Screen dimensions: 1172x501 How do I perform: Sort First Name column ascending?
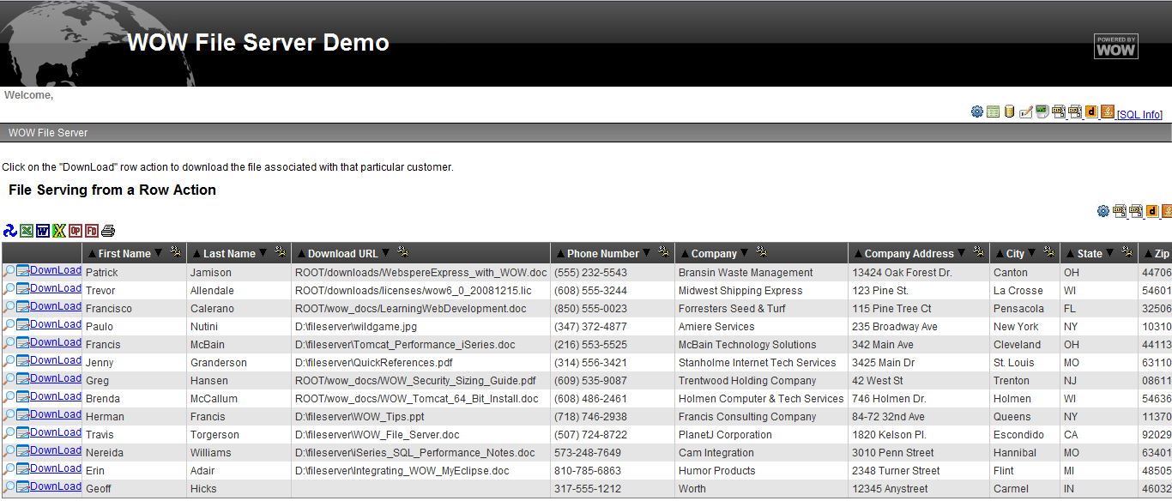click(x=92, y=254)
